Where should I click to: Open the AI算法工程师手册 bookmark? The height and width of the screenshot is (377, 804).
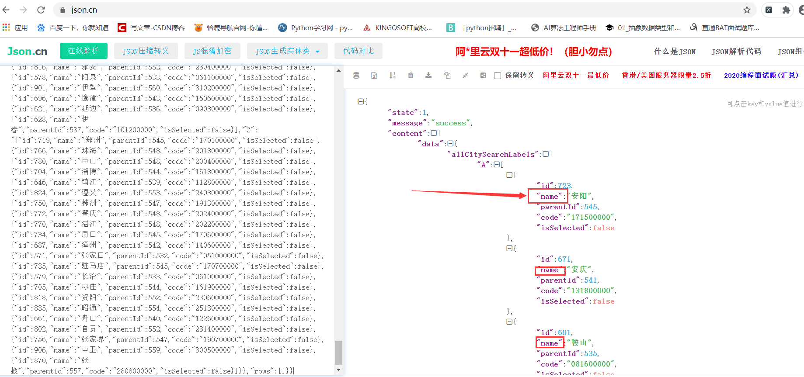pyautogui.click(x=564, y=28)
